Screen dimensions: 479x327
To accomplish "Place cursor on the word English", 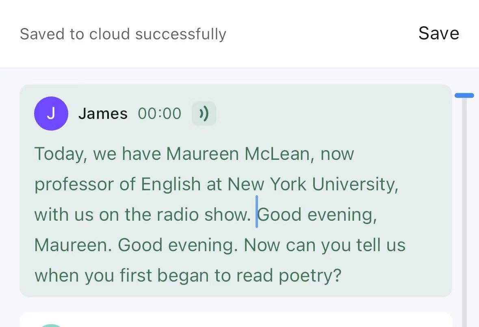I will pyautogui.click(x=171, y=185).
